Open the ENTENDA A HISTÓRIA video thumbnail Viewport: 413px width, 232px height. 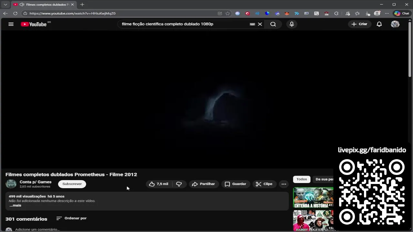tap(313, 198)
